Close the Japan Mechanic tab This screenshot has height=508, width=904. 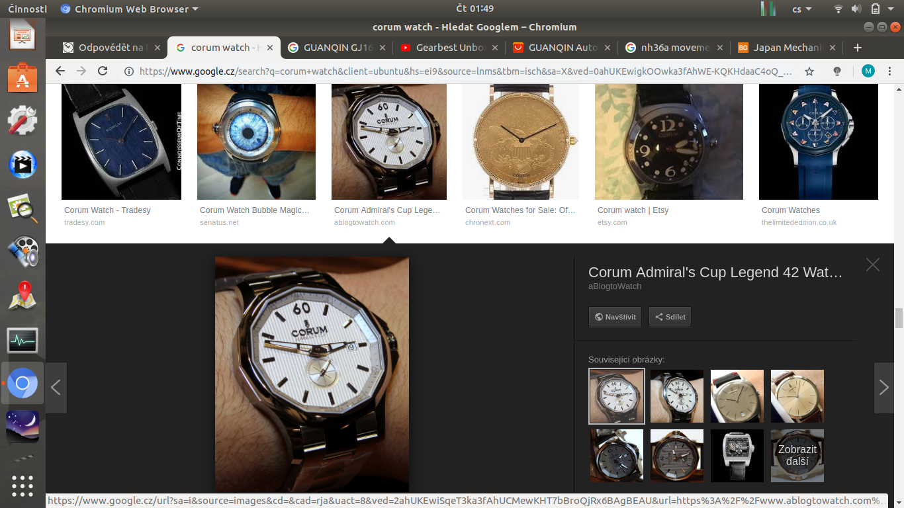coord(833,48)
